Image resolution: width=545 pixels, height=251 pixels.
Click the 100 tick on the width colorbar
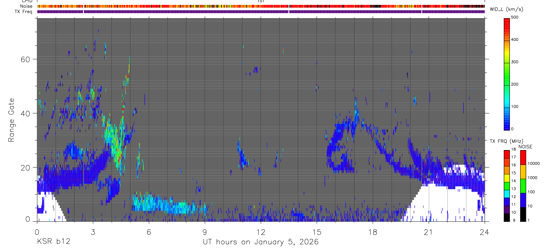click(x=515, y=107)
